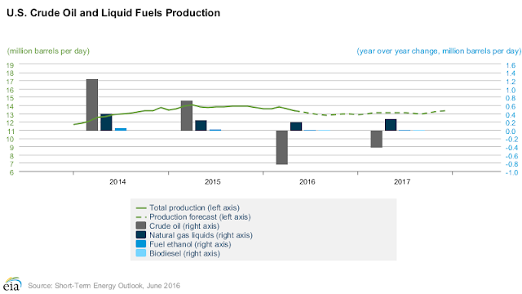Click the 2014 fuel ethanol blue bar

tap(121, 129)
